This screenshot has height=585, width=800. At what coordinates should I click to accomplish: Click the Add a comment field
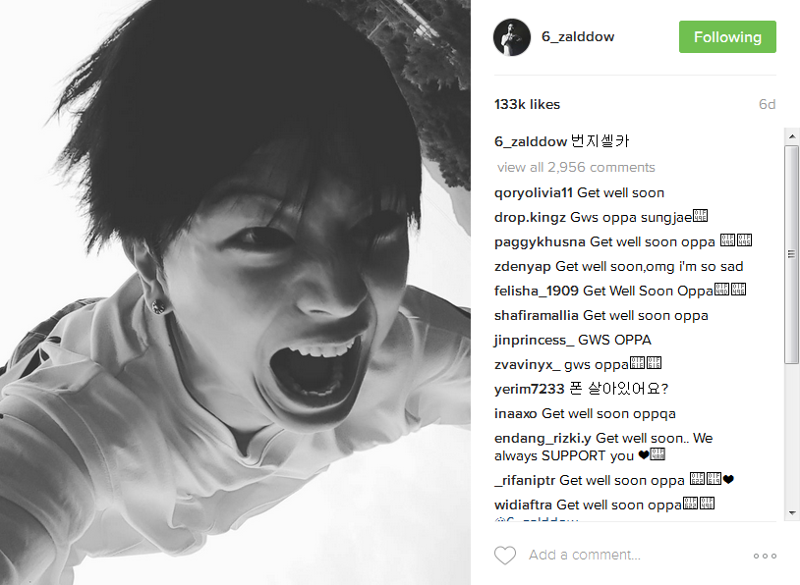point(584,555)
